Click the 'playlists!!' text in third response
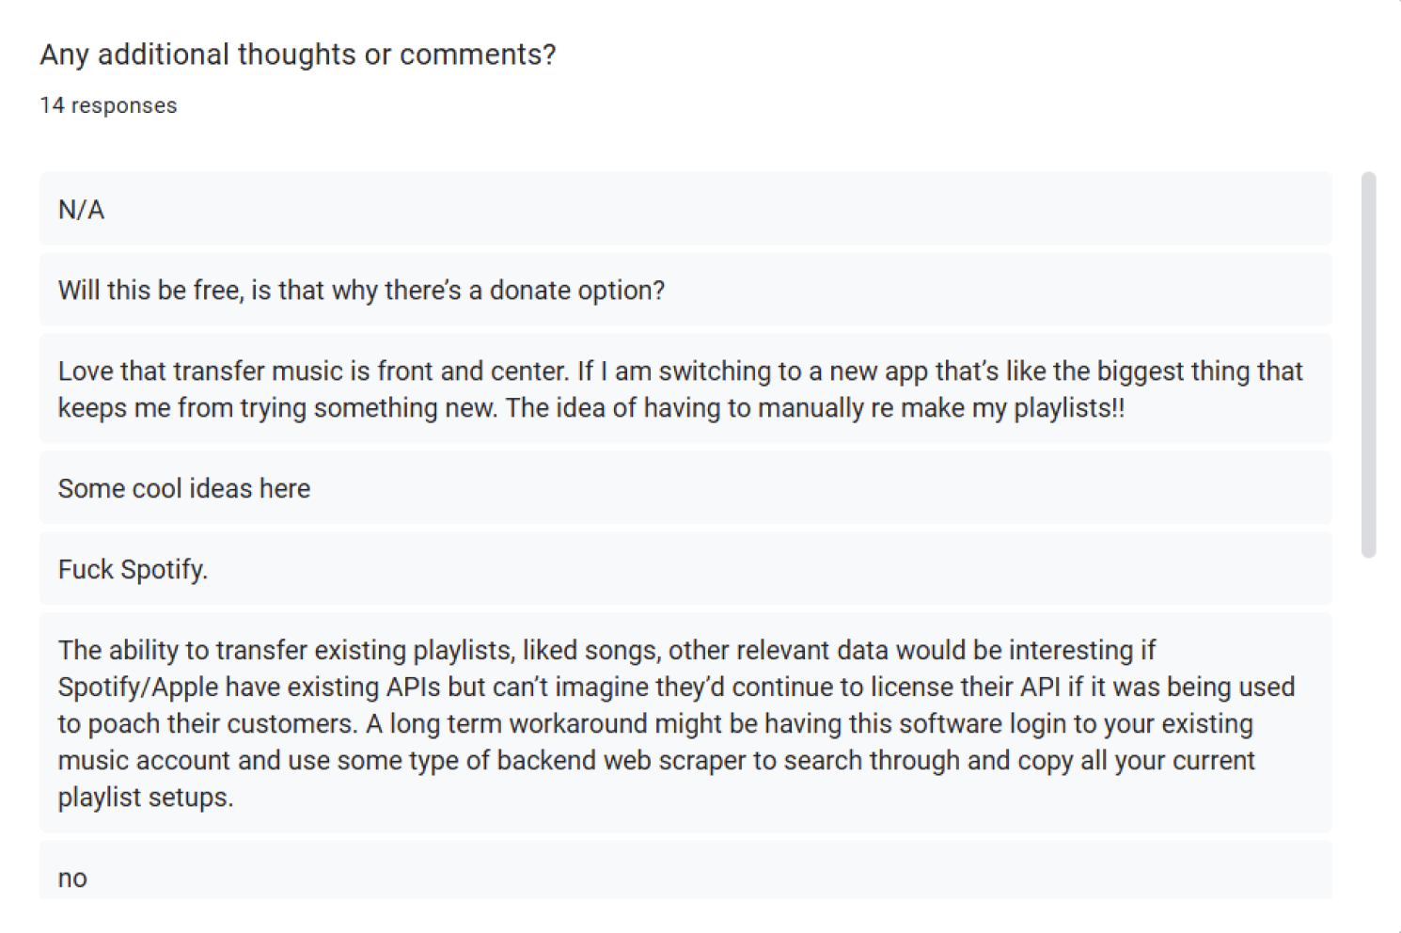This screenshot has height=933, width=1401. coord(1068,407)
